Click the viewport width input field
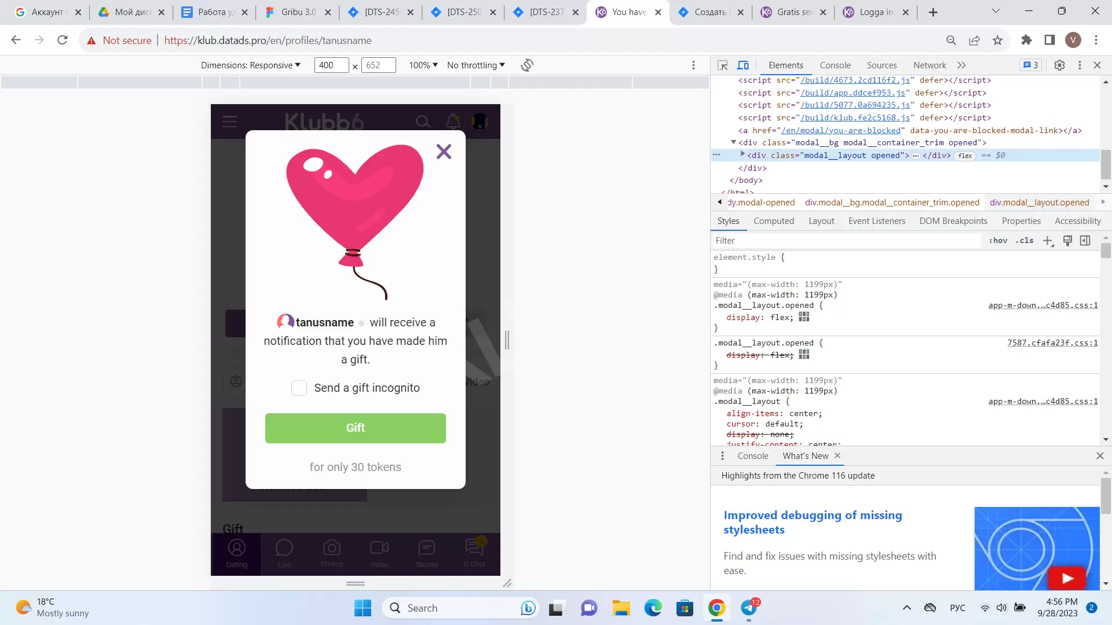 tap(331, 65)
